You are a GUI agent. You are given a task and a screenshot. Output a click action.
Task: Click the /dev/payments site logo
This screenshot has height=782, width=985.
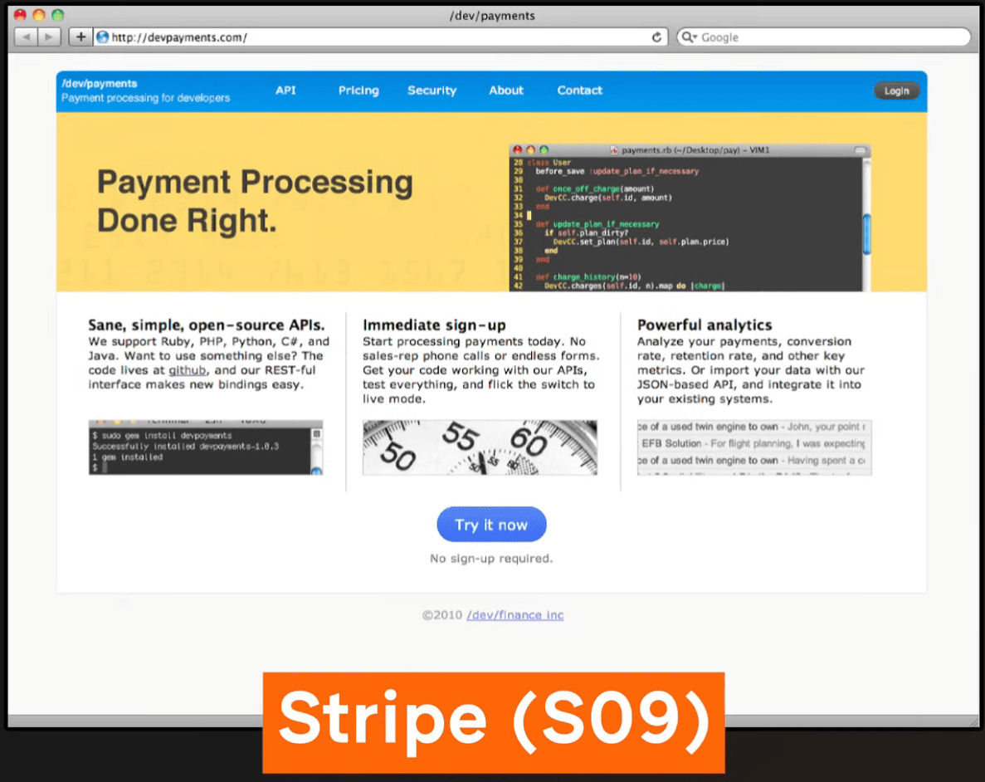click(100, 84)
